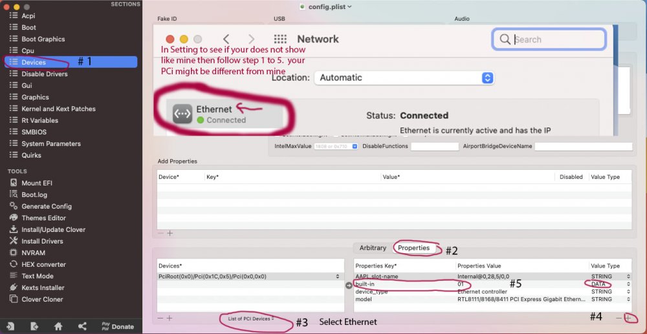Switch to the Properties tab

413,248
